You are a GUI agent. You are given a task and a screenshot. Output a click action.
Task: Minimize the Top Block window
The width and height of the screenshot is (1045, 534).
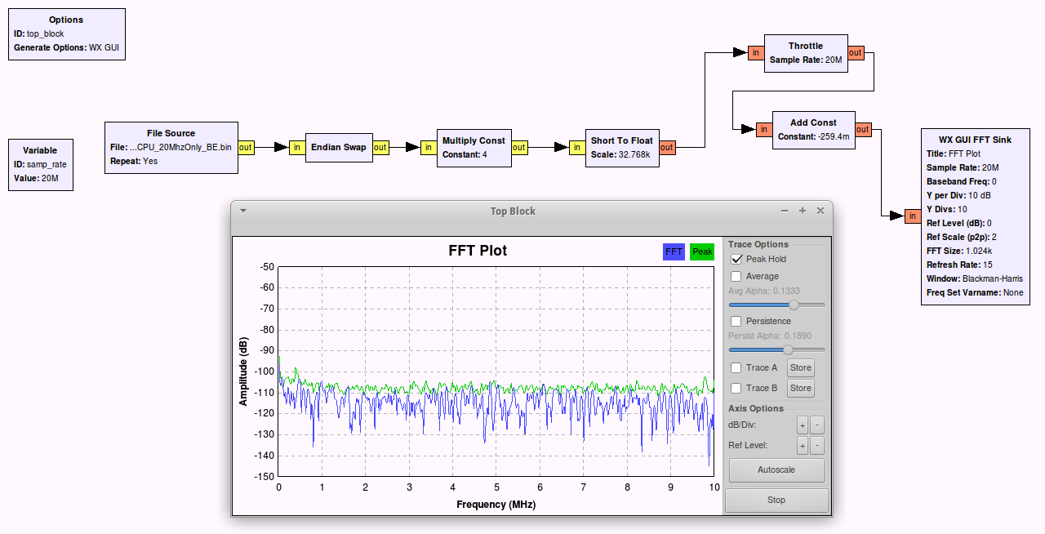point(785,211)
